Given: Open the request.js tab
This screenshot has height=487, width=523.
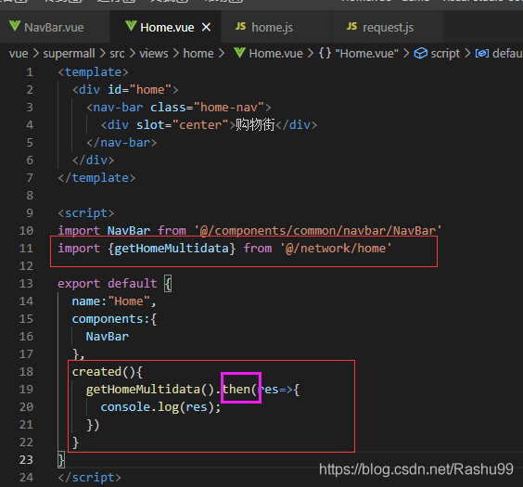Looking at the screenshot, I should [x=388, y=27].
